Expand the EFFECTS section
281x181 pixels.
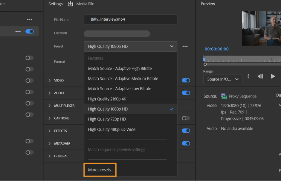click(49, 131)
